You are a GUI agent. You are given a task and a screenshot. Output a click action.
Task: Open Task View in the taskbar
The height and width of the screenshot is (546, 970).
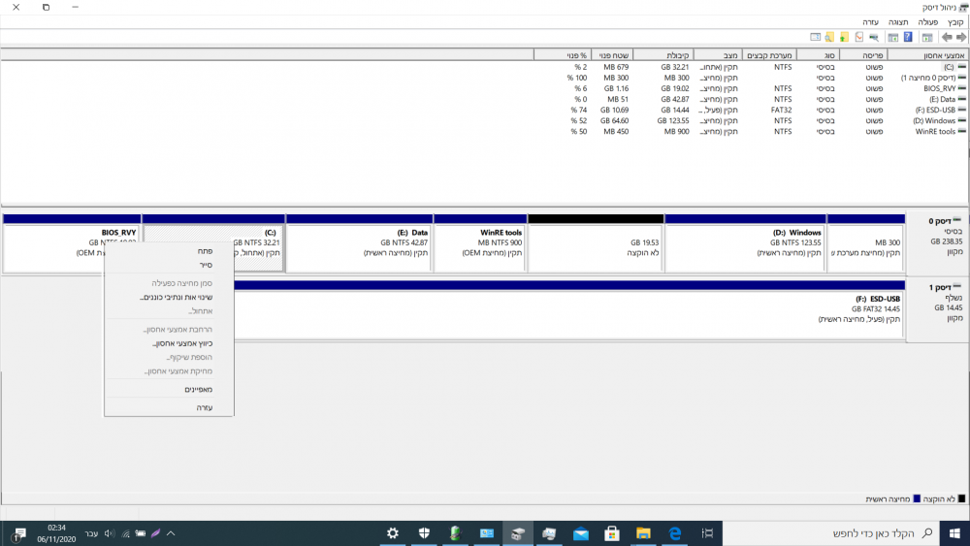click(x=707, y=533)
